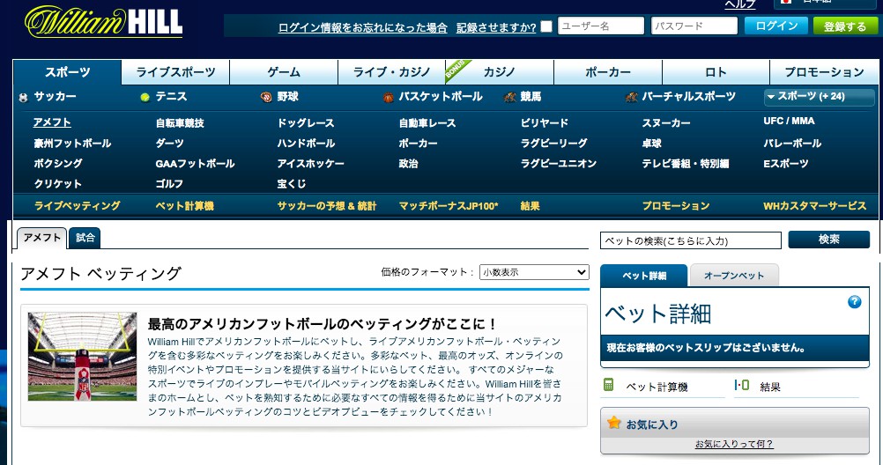Open the ベット計算機 yellow bar link
Viewport: 883px width, 465px height.
click(185, 205)
